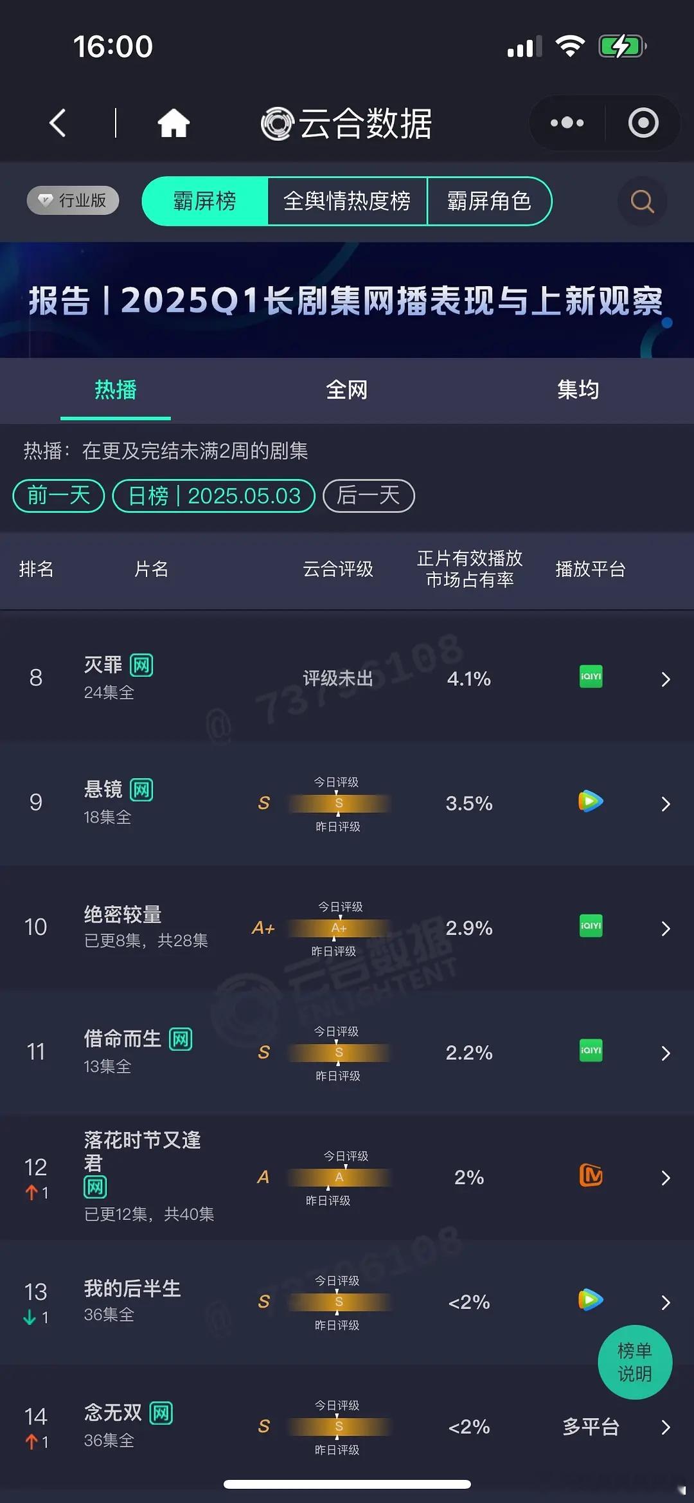Image resolution: width=694 pixels, height=1503 pixels.
Task: Expand 绝密较量 row with chevron
Action: pyautogui.click(x=666, y=928)
